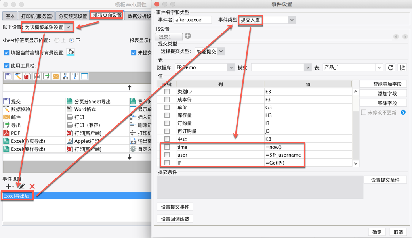Click the export green-arrow icon in toolbar strip
The image size is (412, 238).
coord(46,76)
